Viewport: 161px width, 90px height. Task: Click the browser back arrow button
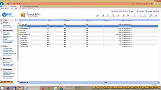pyautogui.click(x=2, y=4)
